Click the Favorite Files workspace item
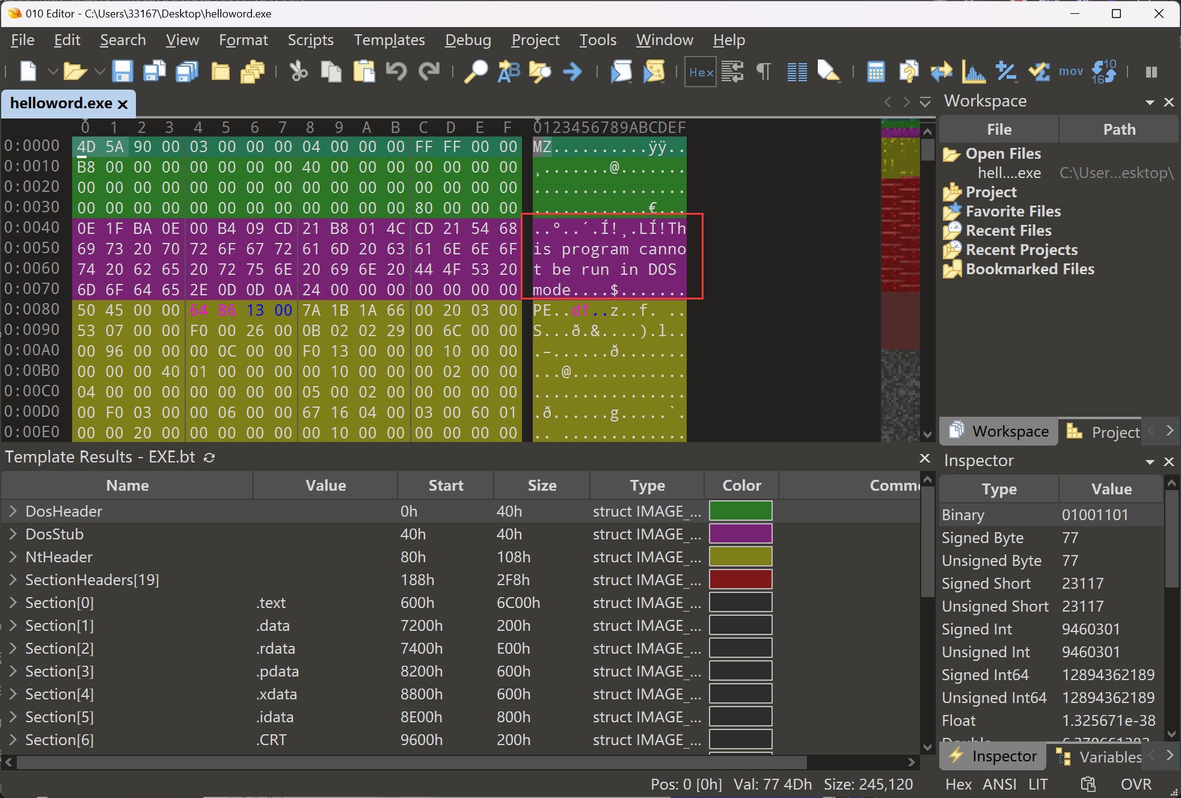The width and height of the screenshot is (1181, 798). point(1013,211)
